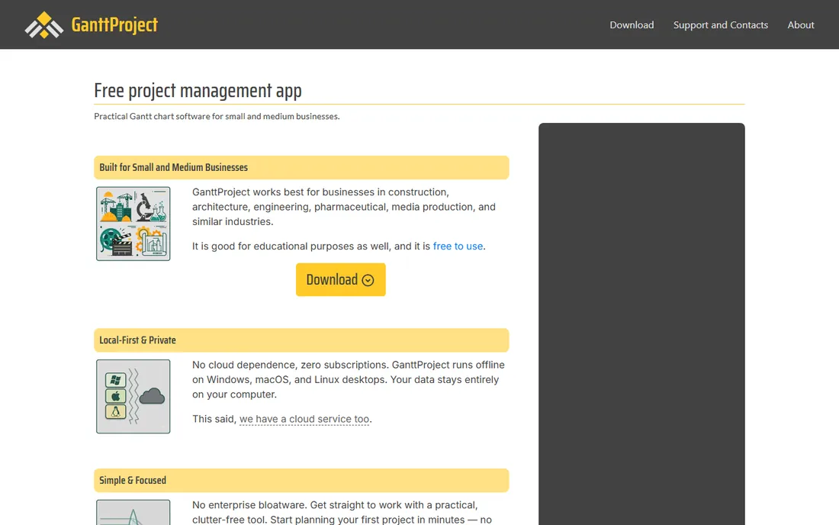This screenshot has height=525, width=839.
Task: Click 'Practical Gantt chart software' subtitle text
Action: (x=217, y=116)
